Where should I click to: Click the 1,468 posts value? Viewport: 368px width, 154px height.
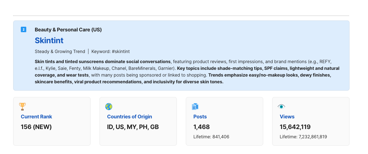202,127
